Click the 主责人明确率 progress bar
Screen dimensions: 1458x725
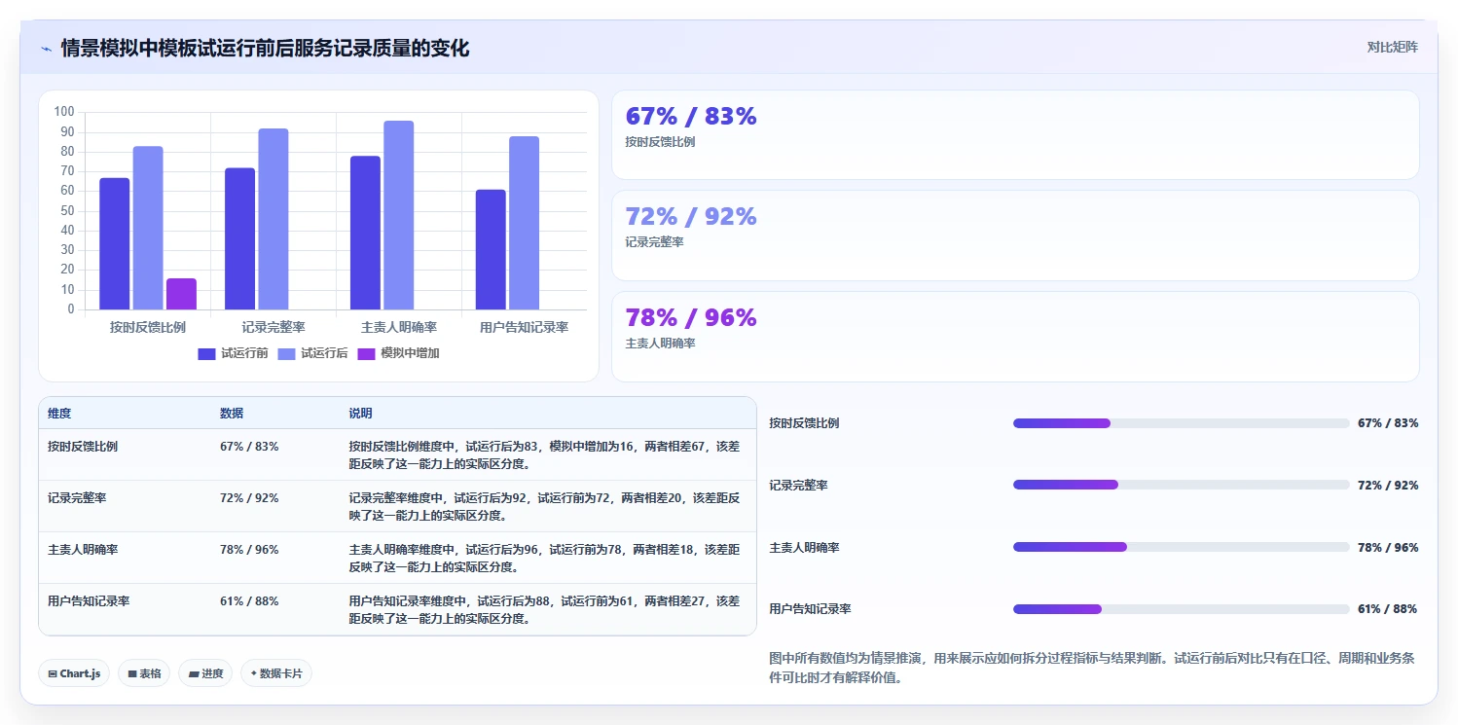(x=1182, y=547)
